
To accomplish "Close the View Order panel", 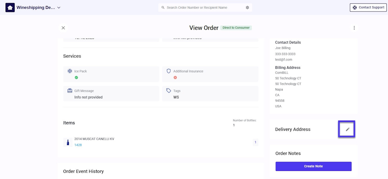I will pyautogui.click(x=63, y=28).
